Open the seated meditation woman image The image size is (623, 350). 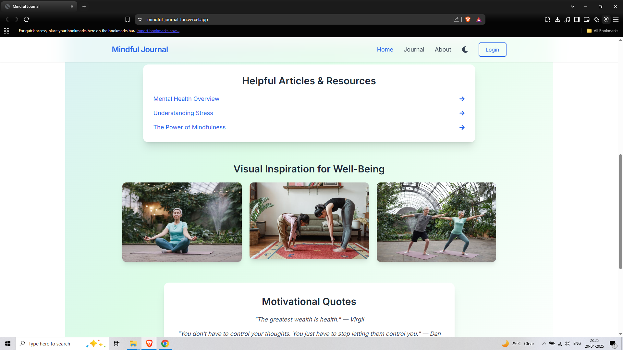coord(182,222)
